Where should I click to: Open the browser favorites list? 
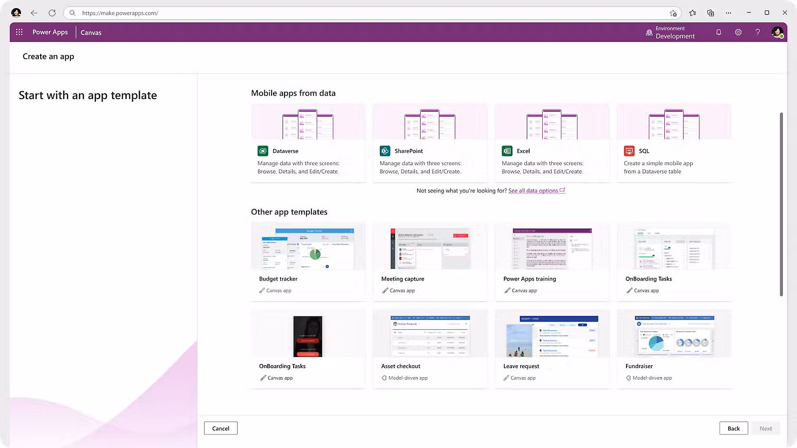[693, 13]
